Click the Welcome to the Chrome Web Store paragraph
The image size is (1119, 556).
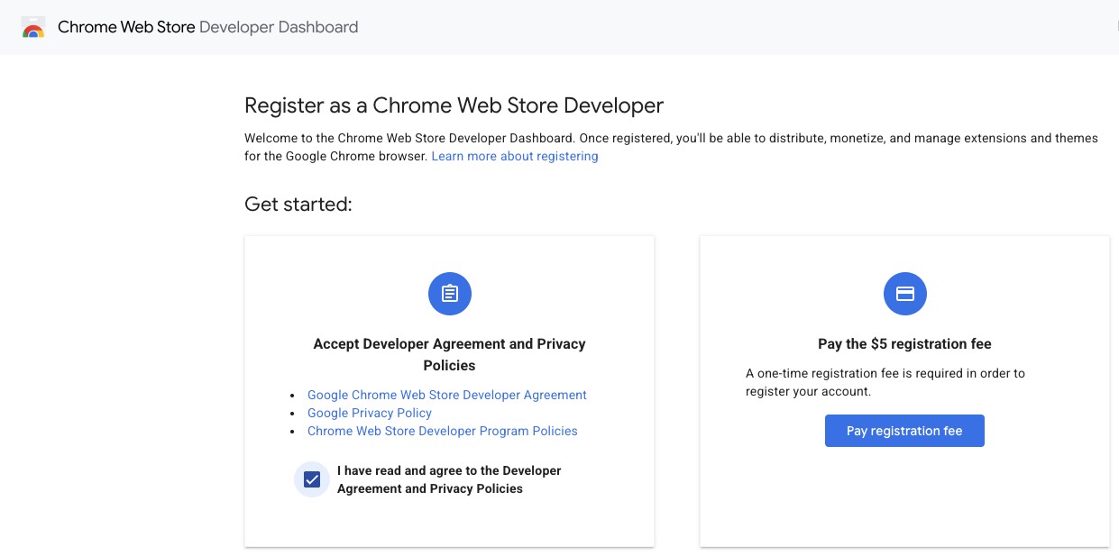point(671,147)
